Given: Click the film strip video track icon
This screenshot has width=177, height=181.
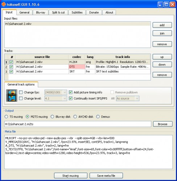Looking at the screenshot, I should (x=12, y=96).
